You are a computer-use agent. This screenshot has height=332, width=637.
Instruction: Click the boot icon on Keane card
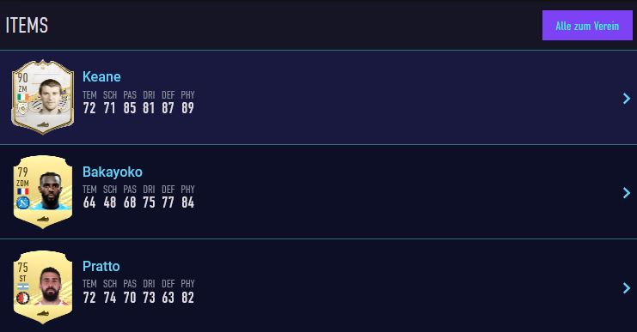point(43,124)
